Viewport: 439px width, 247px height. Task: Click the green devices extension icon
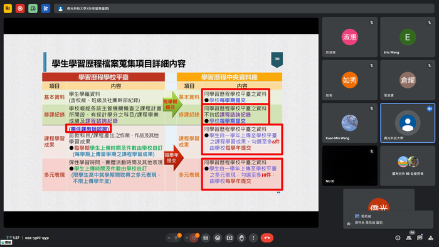33,8
